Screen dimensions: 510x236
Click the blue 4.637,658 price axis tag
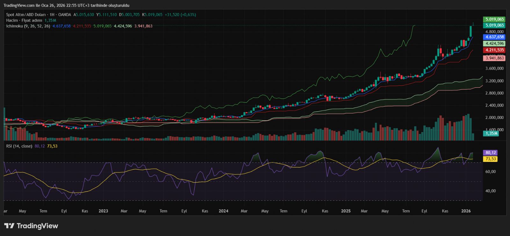tap(494, 37)
